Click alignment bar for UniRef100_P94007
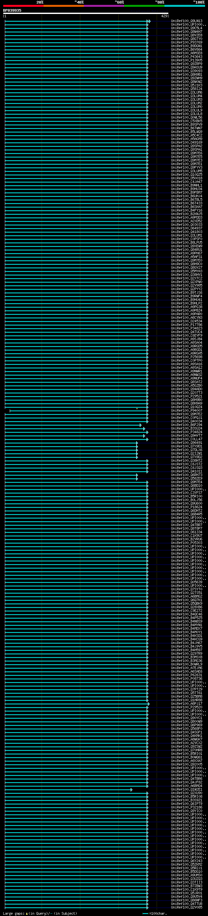Screen dimensions: 208x916 [78, 411]
